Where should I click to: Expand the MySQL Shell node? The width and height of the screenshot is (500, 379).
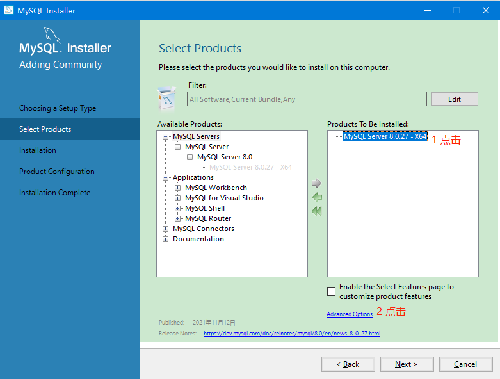(x=177, y=208)
